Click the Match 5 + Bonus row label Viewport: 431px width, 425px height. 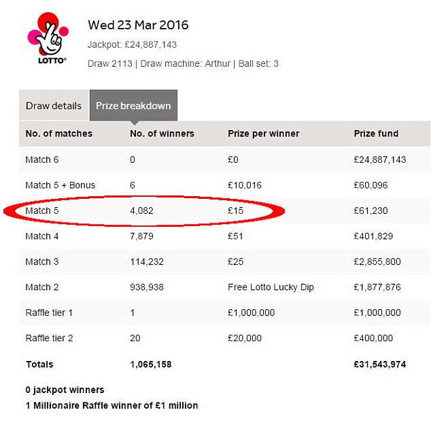(61, 185)
